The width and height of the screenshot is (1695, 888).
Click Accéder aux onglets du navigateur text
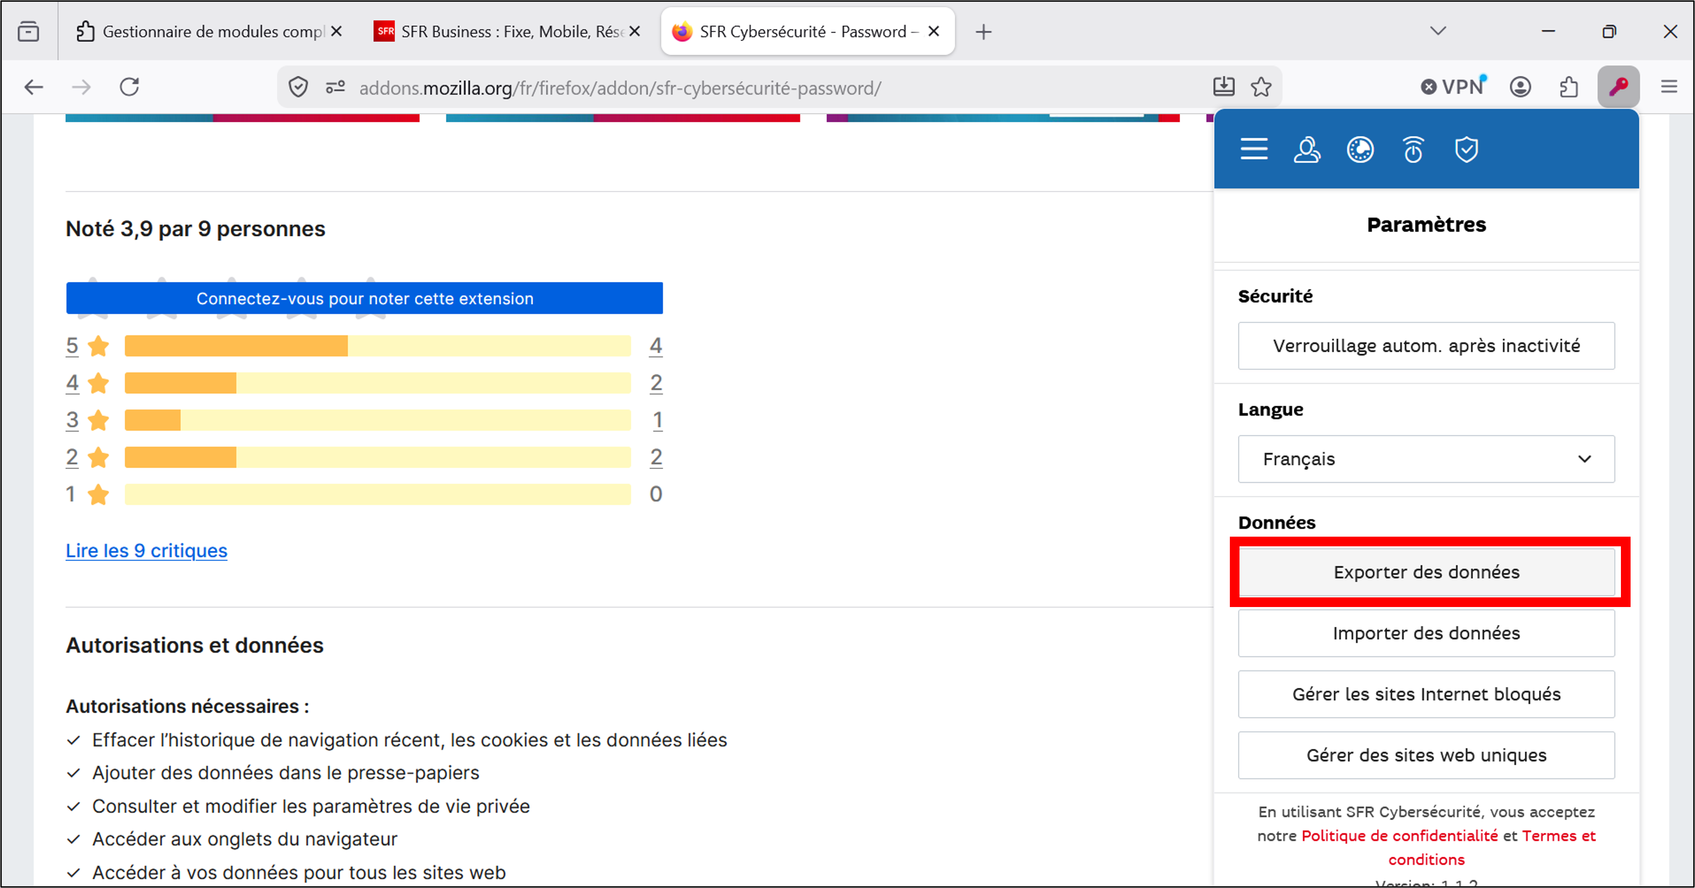click(245, 839)
